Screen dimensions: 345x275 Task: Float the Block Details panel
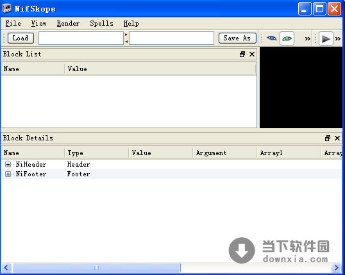pyautogui.click(x=328, y=138)
